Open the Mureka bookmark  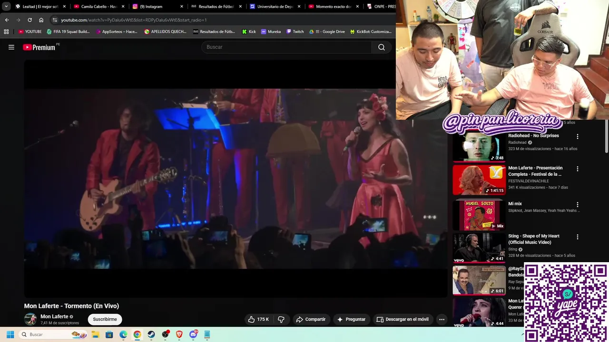271,32
